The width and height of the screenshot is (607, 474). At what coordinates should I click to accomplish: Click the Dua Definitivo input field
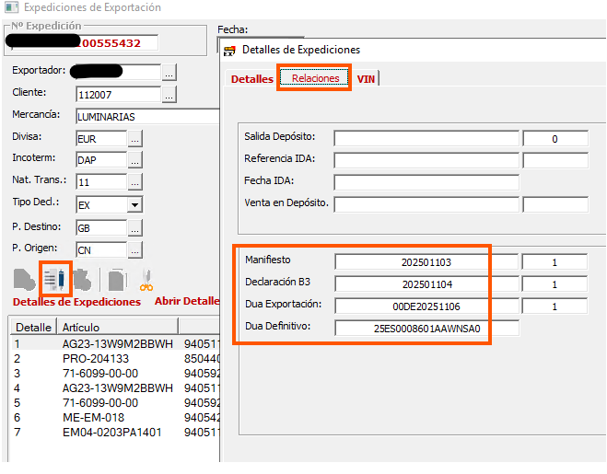426,328
